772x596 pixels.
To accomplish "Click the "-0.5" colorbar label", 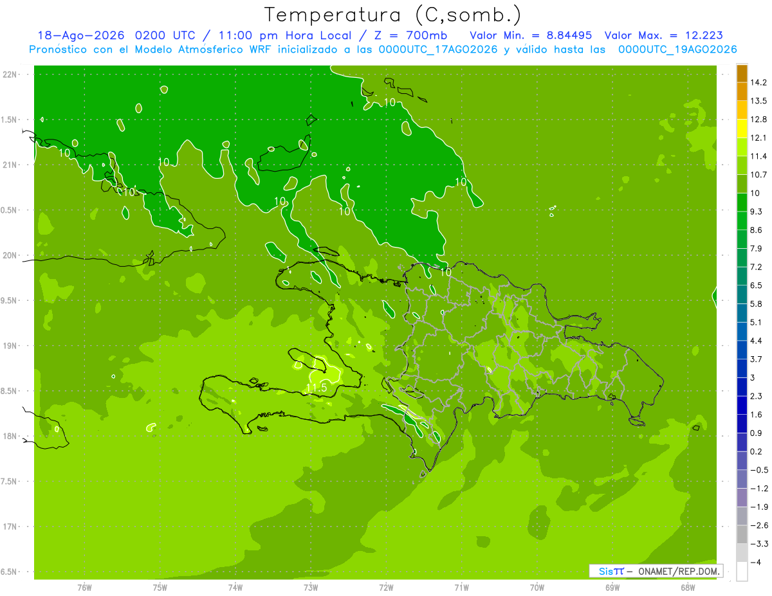I will (x=758, y=470).
